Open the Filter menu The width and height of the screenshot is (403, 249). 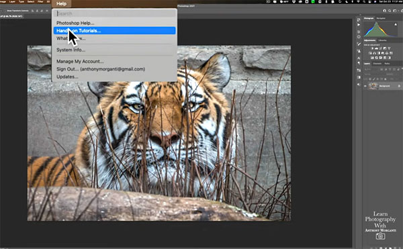40,1
